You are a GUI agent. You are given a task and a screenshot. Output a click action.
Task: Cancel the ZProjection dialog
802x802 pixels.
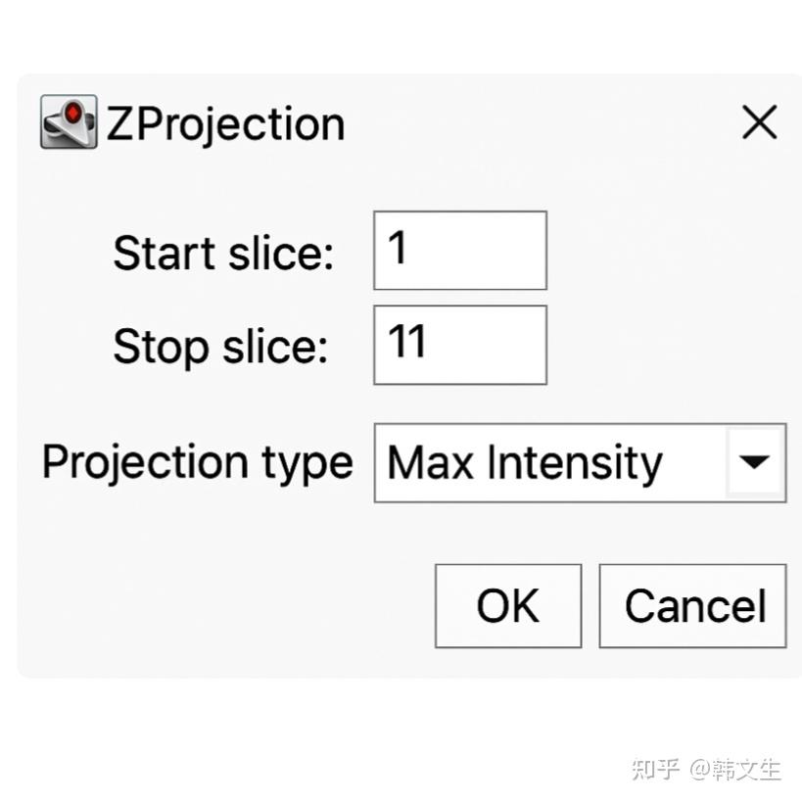tap(692, 605)
